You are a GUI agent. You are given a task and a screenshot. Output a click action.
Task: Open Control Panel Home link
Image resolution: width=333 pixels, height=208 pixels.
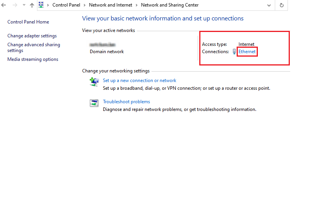tap(28, 22)
